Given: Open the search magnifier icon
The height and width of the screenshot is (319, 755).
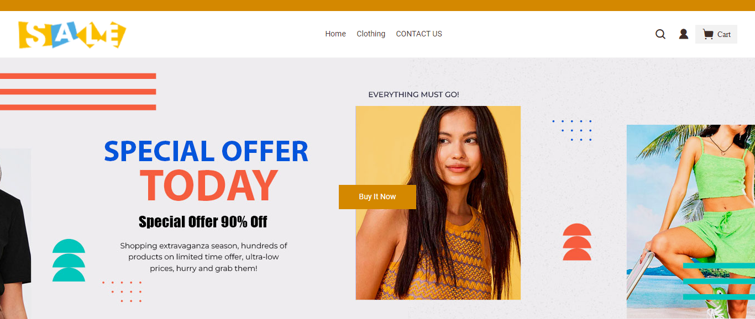Looking at the screenshot, I should [660, 34].
